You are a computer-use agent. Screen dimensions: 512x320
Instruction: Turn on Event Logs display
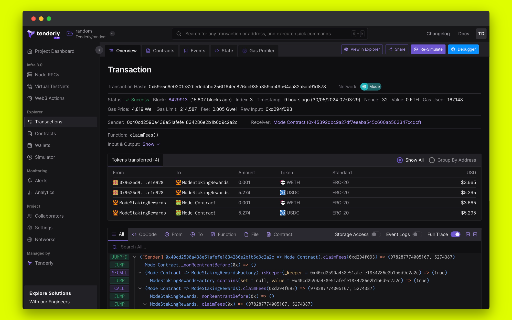pos(417,234)
